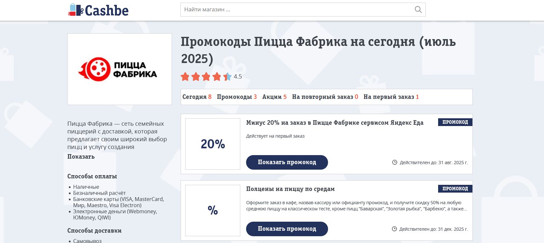
Task: Select the 'Акции 5' filter tab
Action: [274, 97]
